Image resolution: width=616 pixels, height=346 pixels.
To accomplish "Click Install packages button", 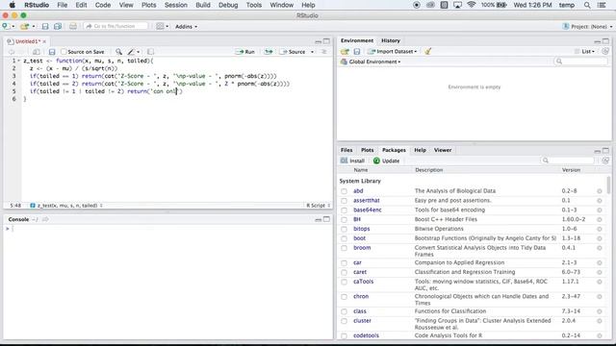I will click(353, 161).
